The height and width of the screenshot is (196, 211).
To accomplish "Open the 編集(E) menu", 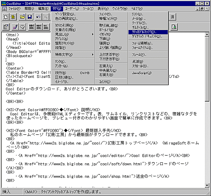I will tap(43, 9).
